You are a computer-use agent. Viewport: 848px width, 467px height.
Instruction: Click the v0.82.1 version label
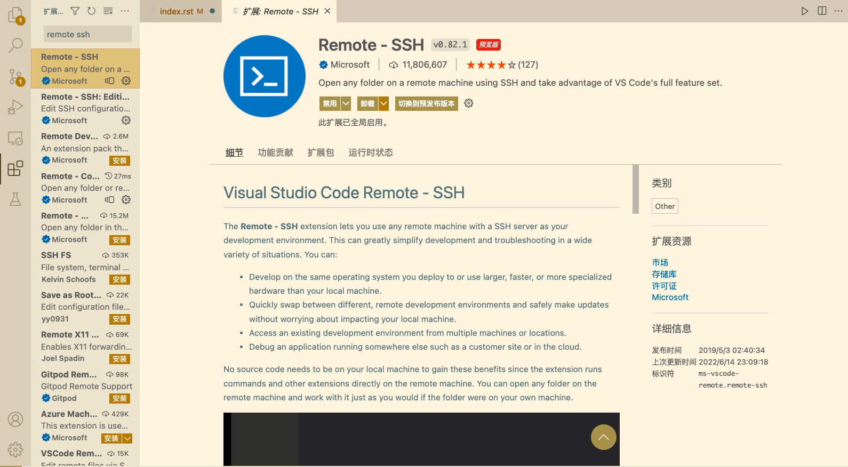tap(451, 45)
